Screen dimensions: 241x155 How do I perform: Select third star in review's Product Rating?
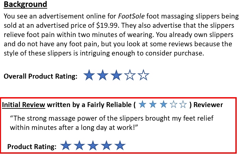[x=93, y=145]
